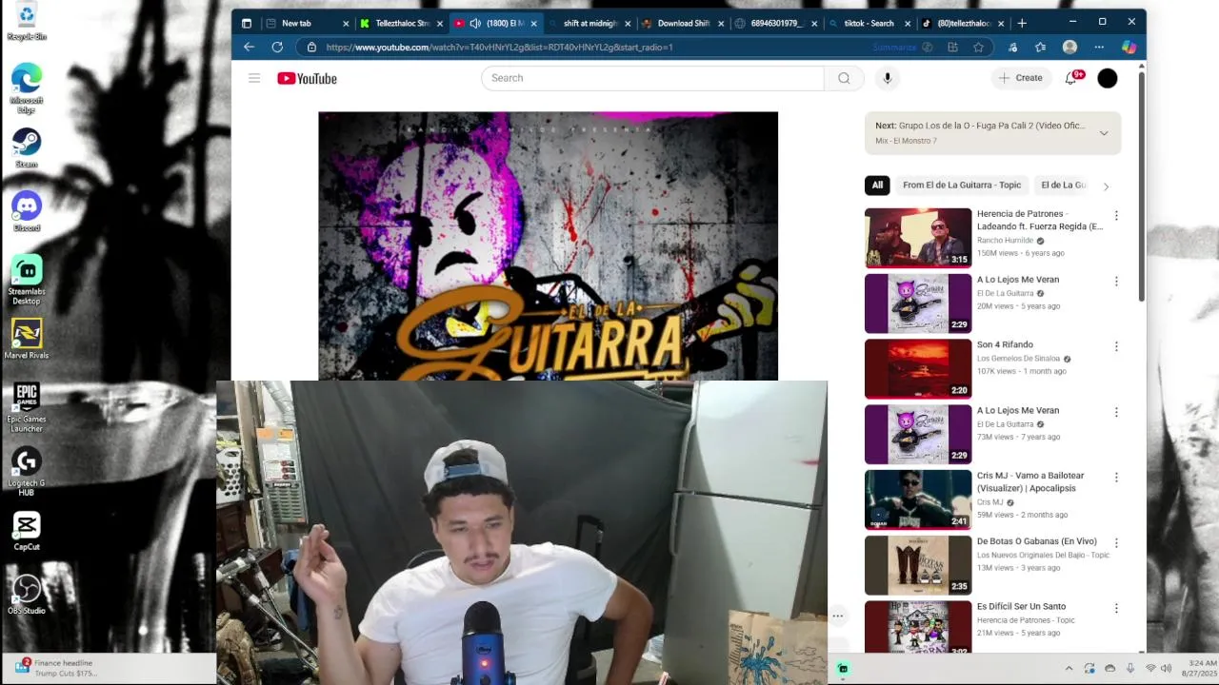Open Edge tab actions menu
This screenshot has width=1219, height=685.
pos(247,23)
